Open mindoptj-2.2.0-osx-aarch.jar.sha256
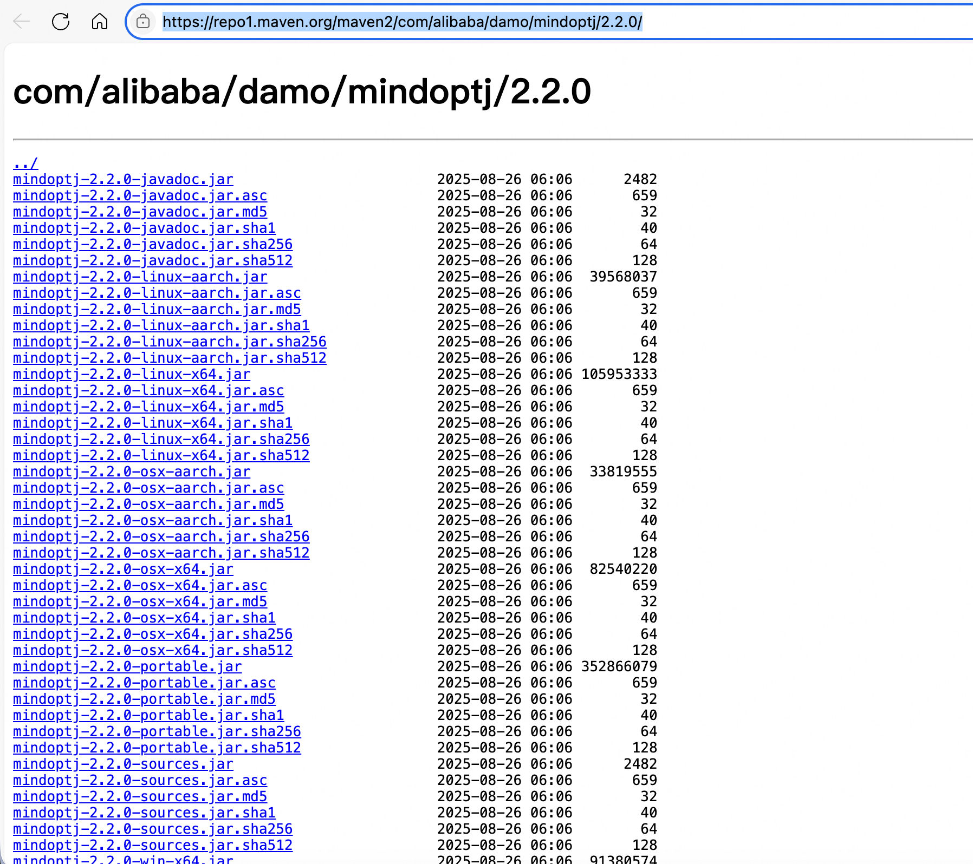The width and height of the screenshot is (973, 864). pyautogui.click(x=161, y=536)
